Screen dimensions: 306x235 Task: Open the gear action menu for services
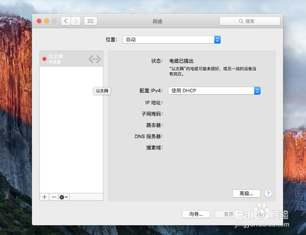tap(62, 196)
